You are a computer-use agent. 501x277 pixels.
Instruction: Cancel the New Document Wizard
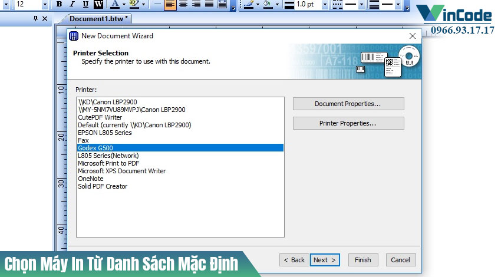[x=401, y=260]
